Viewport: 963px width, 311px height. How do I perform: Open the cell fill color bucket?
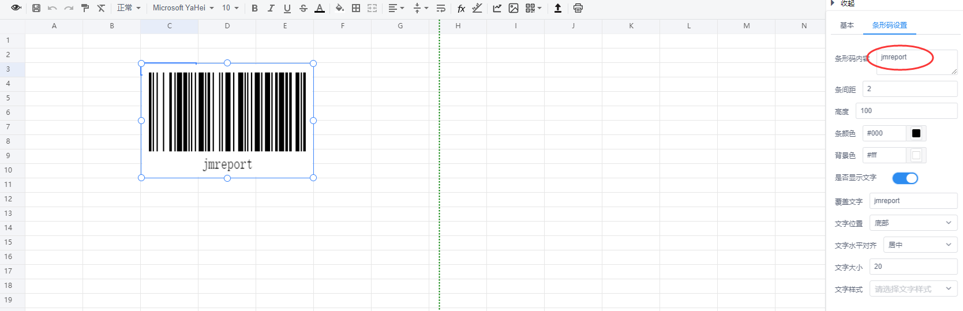(340, 8)
